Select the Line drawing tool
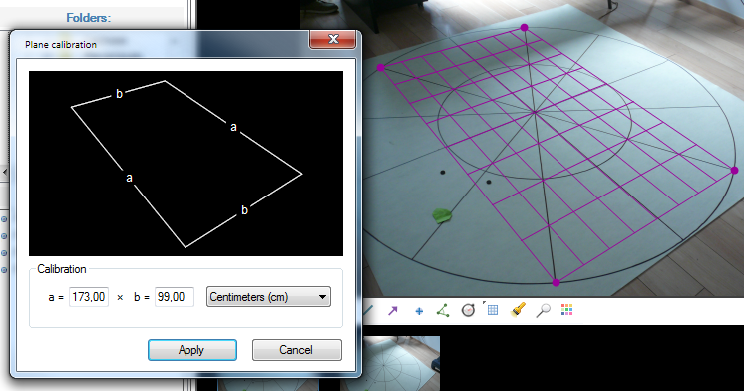This screenshot has width=744, height=391. [x=368, y=311]
